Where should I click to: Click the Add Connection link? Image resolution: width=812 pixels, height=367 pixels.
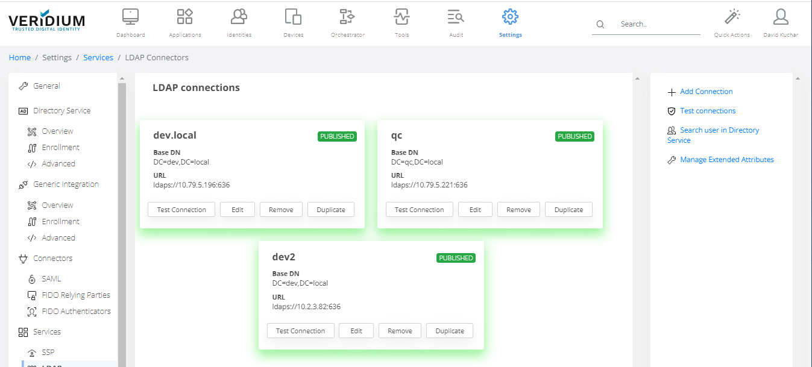click(706, 92)
